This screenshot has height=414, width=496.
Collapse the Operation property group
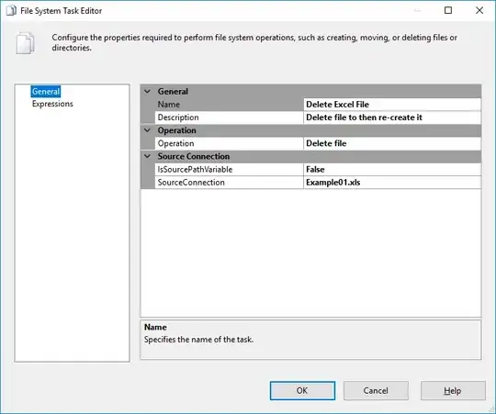tap(147, 130)
